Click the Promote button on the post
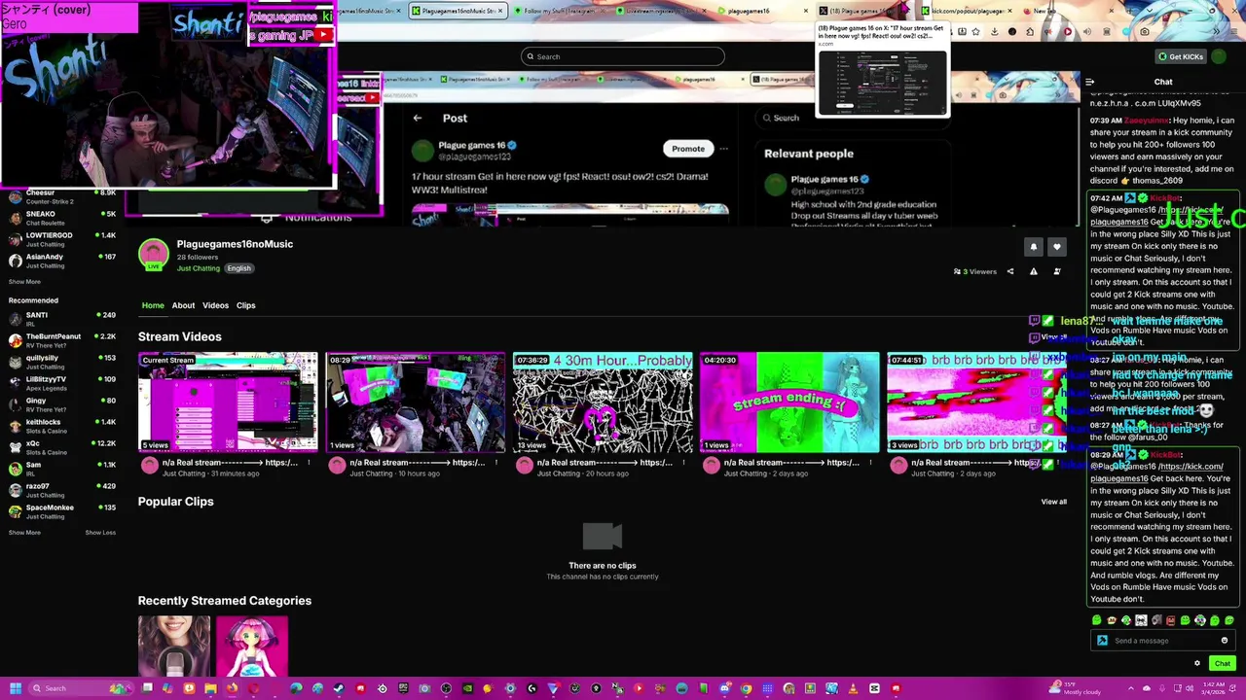The width and height of the screenshot is (1246, 700). (x=688, y=149)
